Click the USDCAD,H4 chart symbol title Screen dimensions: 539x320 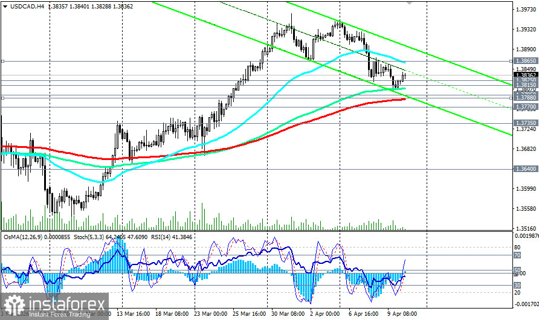click(28, 6)
